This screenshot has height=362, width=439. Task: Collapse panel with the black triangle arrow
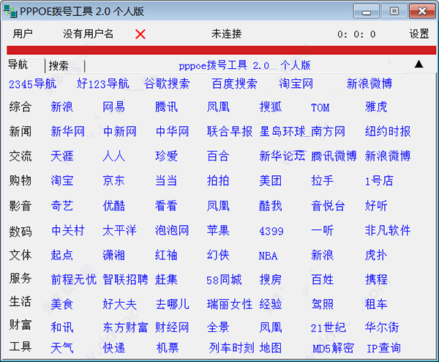(x=419, y=64)
